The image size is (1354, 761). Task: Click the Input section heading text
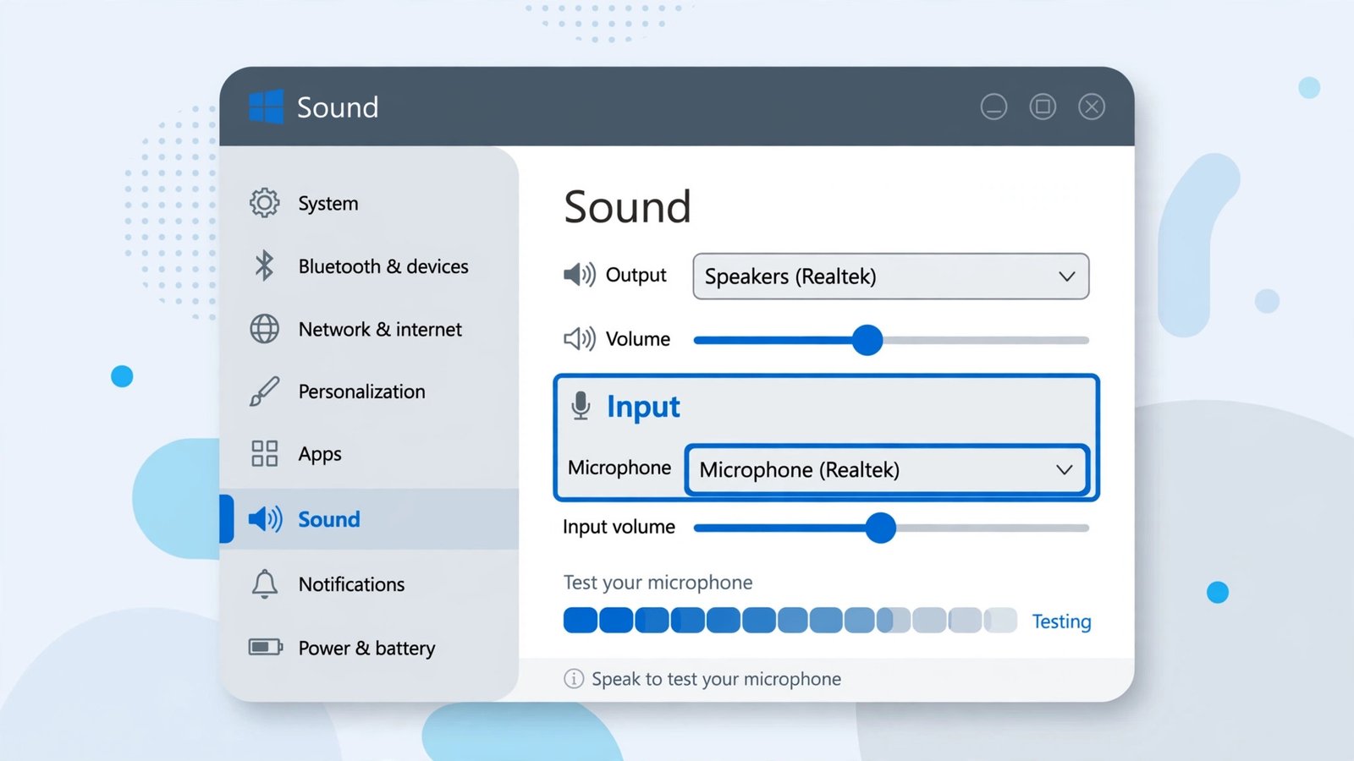point(643,407)
